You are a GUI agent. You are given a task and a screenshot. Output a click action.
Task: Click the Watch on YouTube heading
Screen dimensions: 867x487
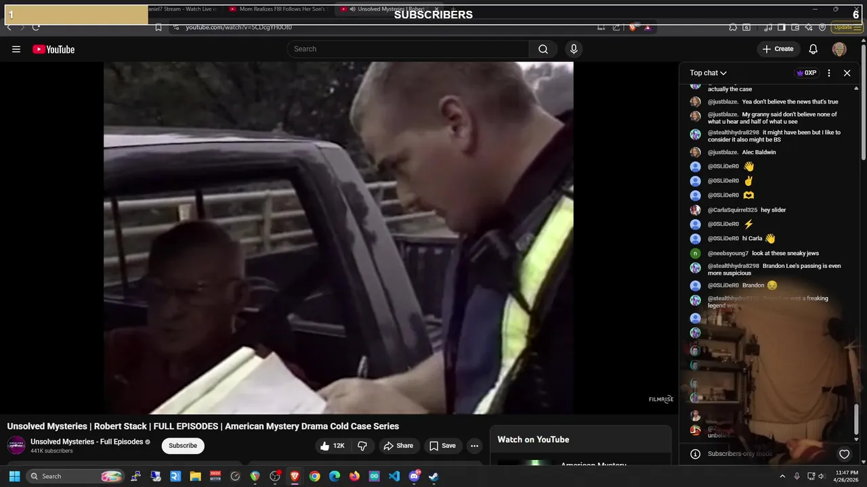(533, 440)
